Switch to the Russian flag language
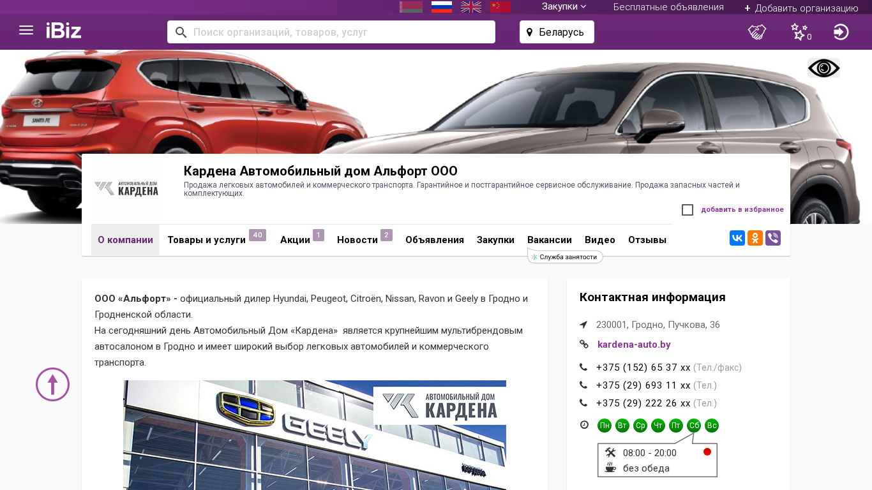The image size is (872, 490). pyautogui.click(x=442, y=7)
